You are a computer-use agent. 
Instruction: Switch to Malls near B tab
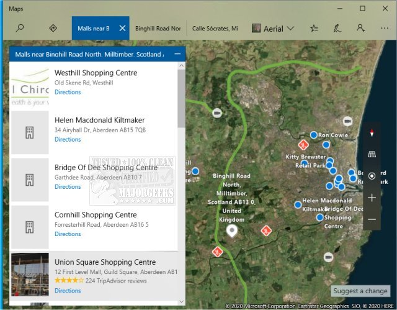tap(94, 29)
